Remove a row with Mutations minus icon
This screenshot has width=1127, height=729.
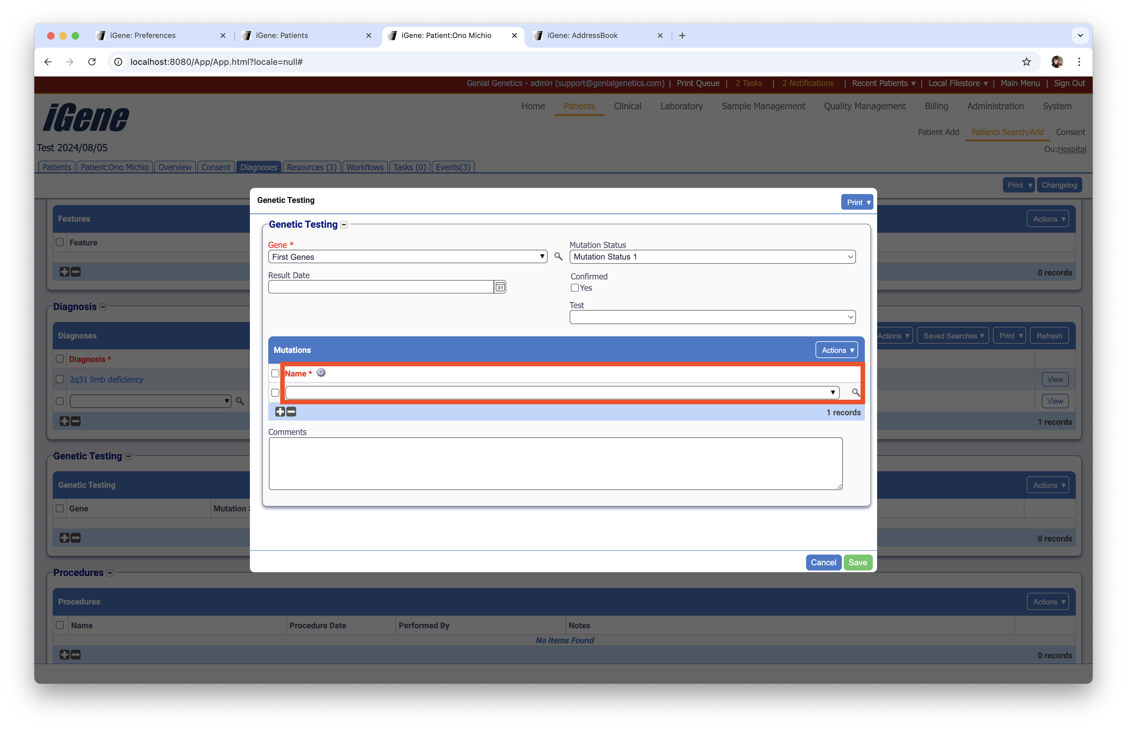(x=292, y=412)
